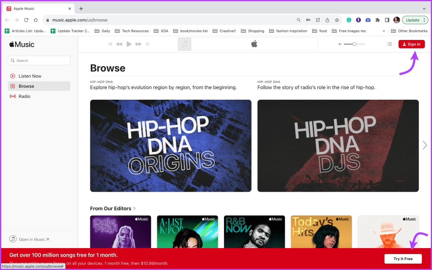The width and height of the screenshot is (432, 270).
Task: Toggle the browser side panel icon
Action: 387,20
